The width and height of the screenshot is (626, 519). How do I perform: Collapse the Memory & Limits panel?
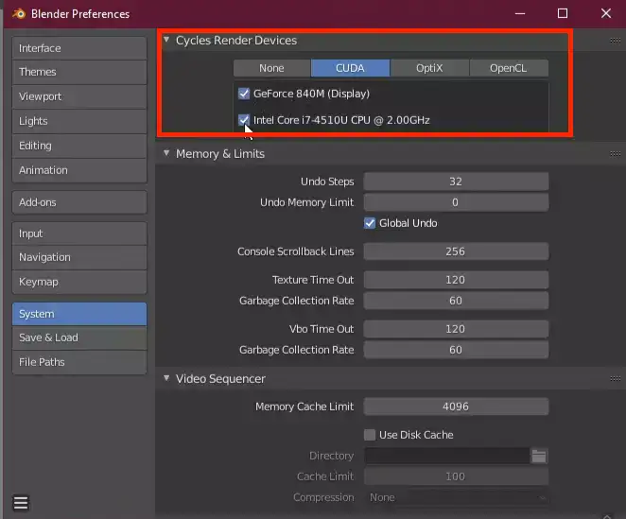(166, 153)
